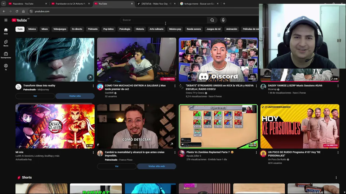
Task: Select the En directo filter chip
Action: (x=77, y=29)
